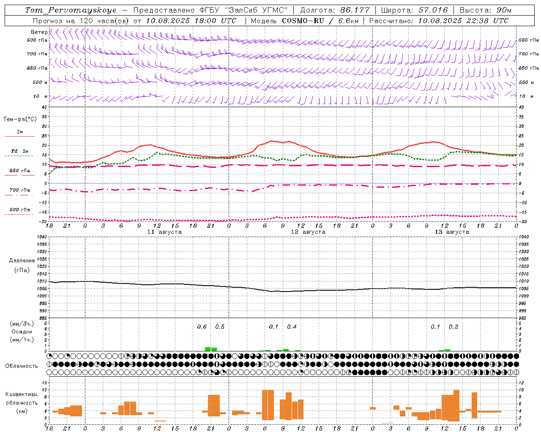
Task: Click the latitude value Широта: 57.016
Action: click(415, 10)
